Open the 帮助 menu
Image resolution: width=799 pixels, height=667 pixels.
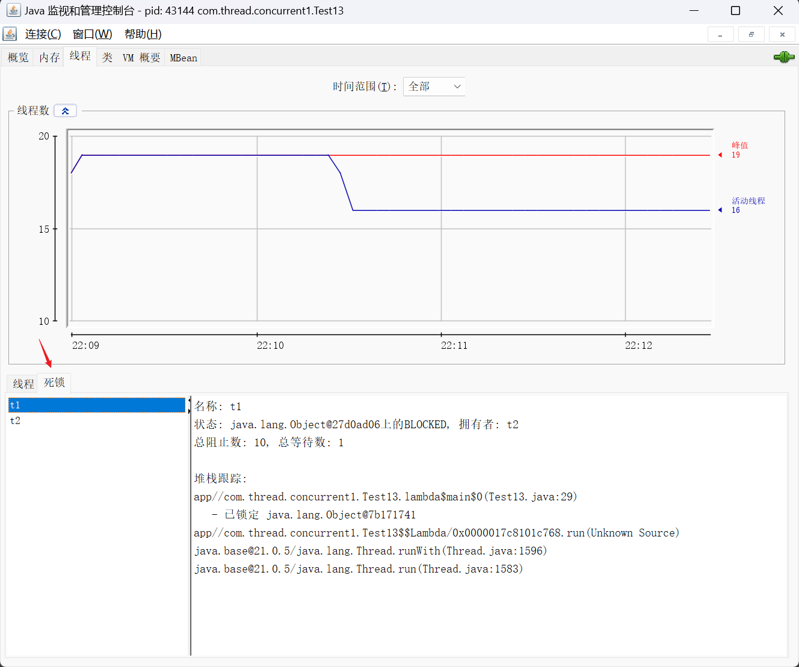tap(143, 34)
